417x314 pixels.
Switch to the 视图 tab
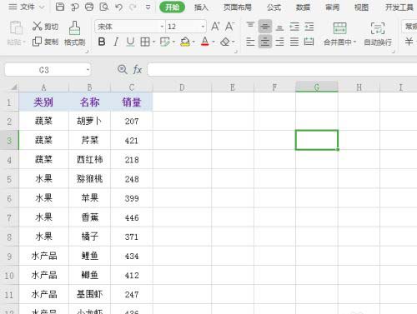361,7
